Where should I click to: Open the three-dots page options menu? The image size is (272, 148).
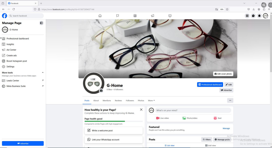click(x=230, y=100)
